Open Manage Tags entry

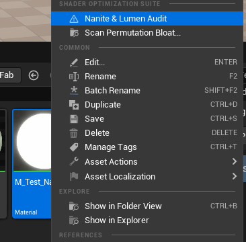point(147,147)
